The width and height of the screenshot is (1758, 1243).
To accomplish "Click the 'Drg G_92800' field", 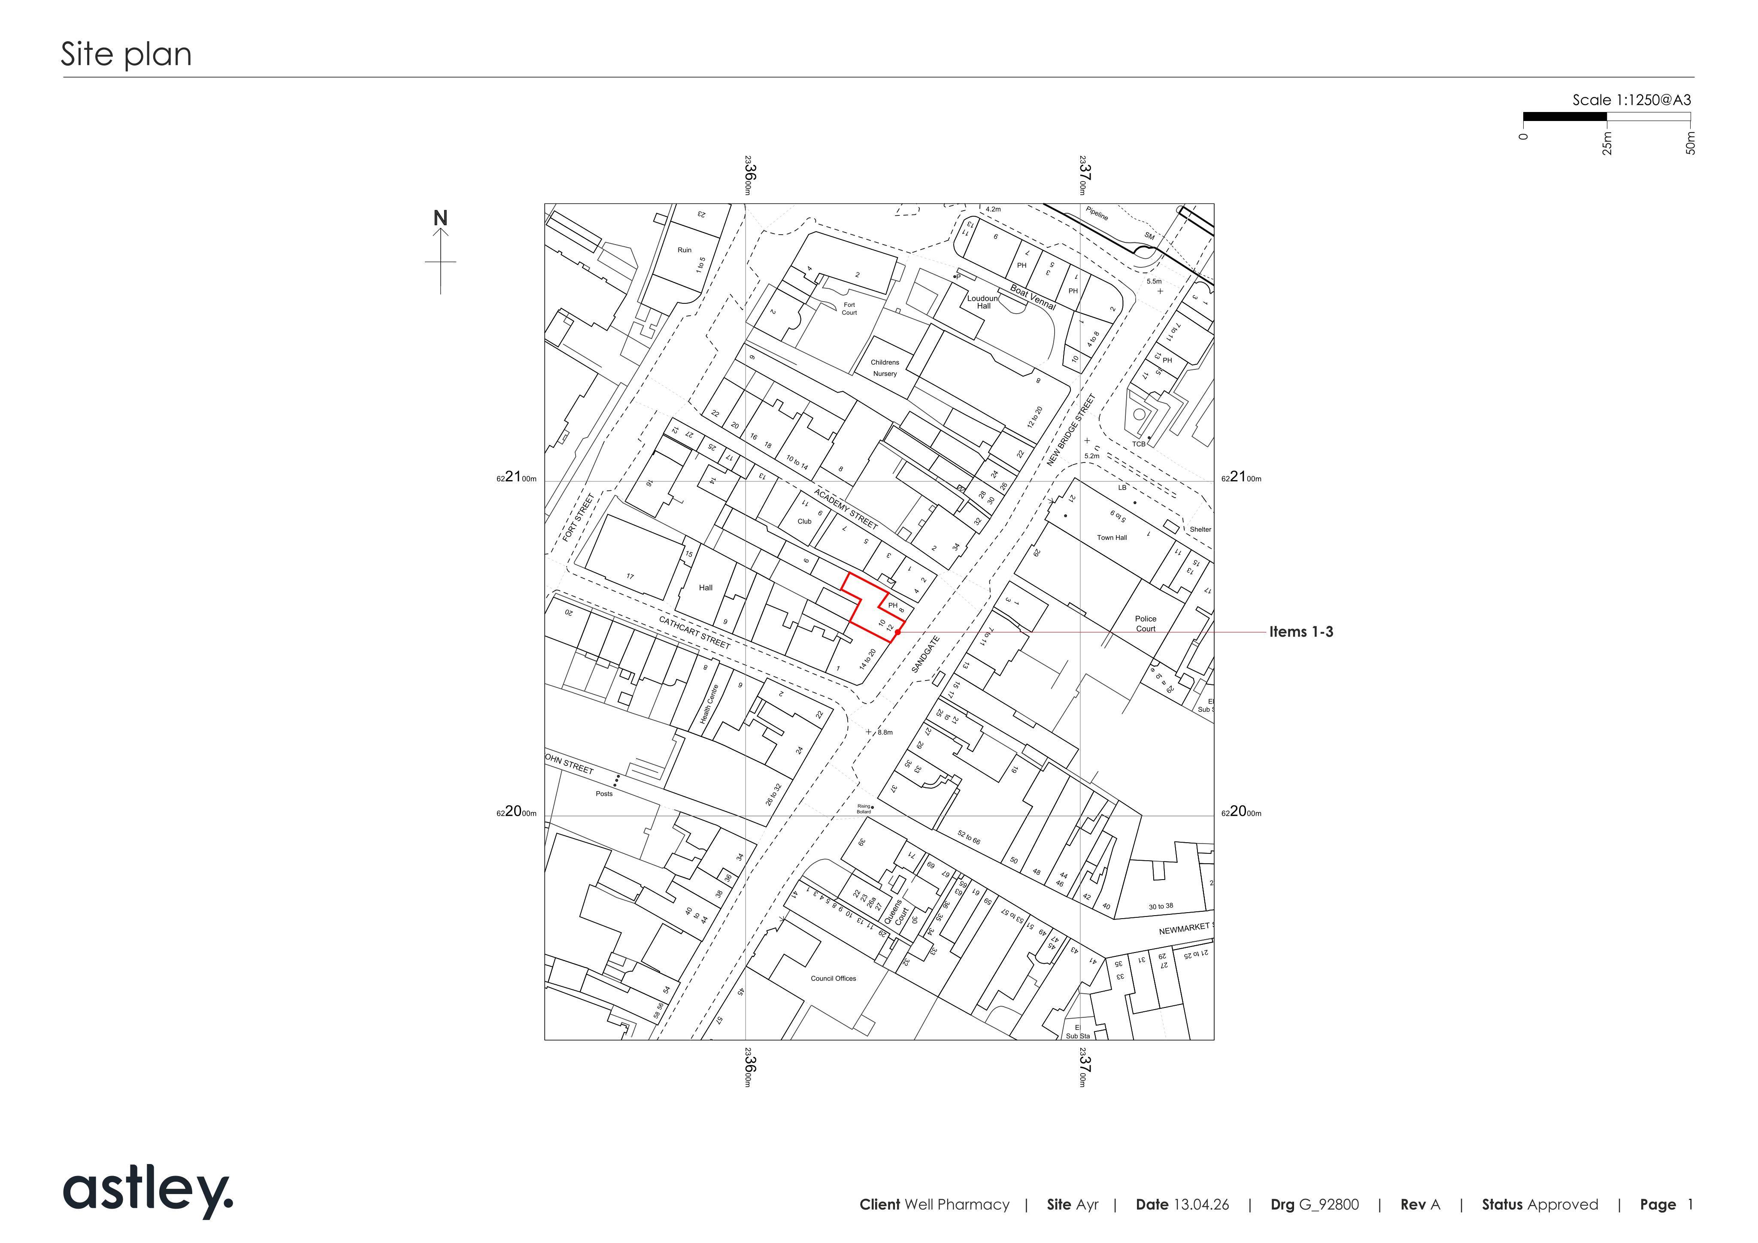I will point(1315,1205).
